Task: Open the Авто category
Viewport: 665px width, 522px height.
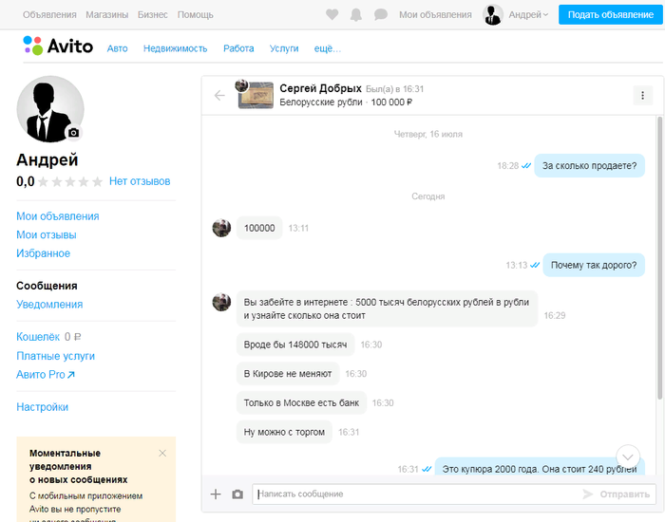Action: point(117,48)
